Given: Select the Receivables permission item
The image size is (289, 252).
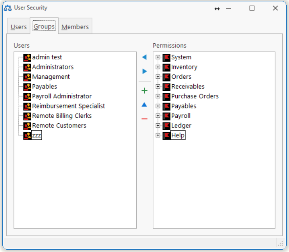Looking at the screenshot, I should 188,87.
